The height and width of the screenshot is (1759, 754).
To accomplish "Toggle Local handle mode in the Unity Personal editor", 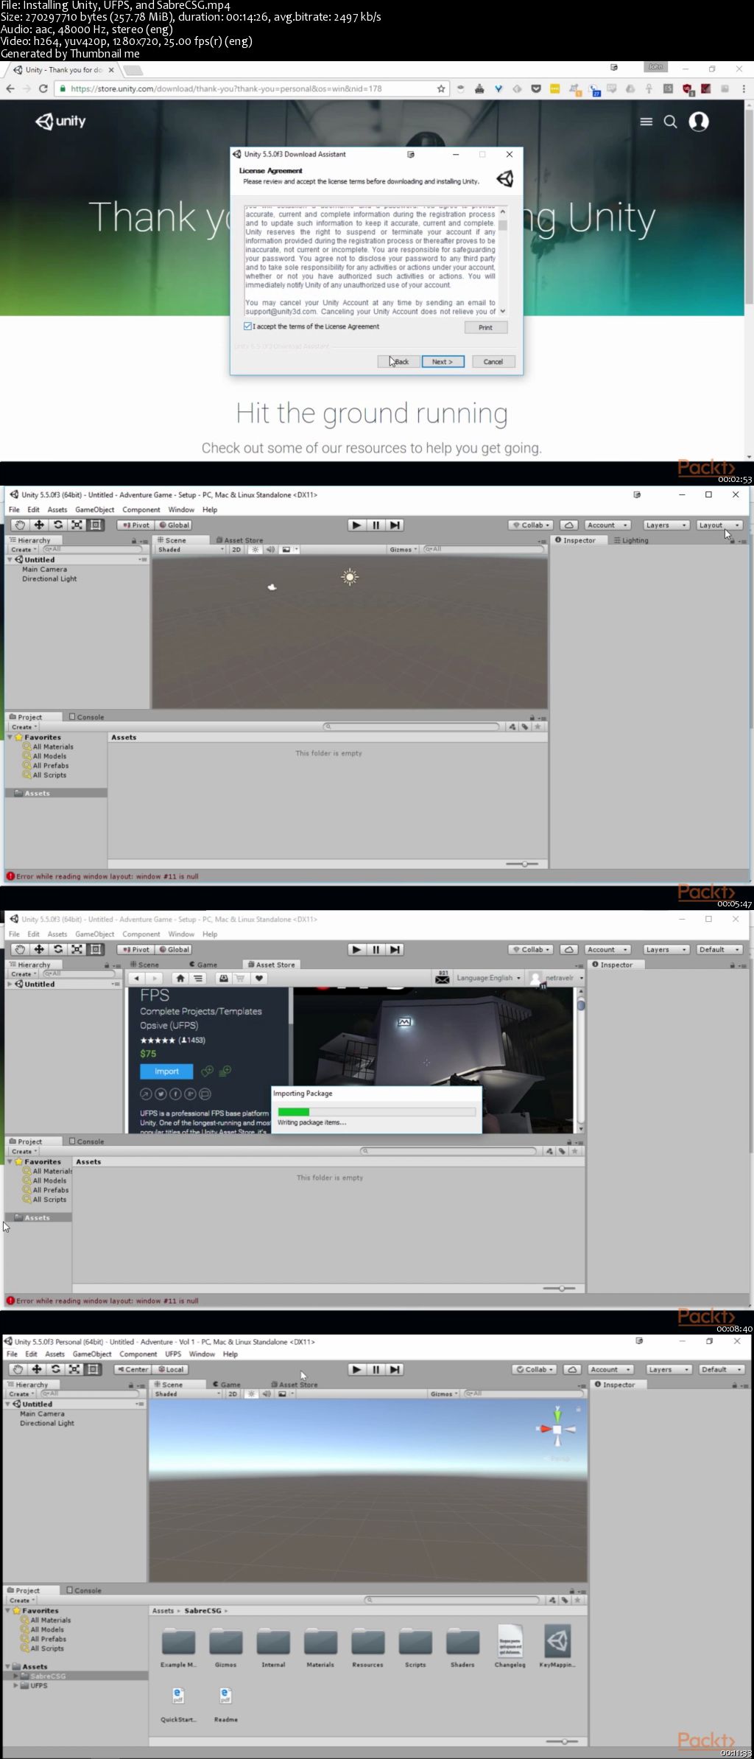I will coord(171,1370).
